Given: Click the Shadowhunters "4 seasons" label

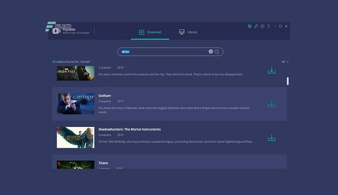Looking at the screenshot, I should click(x=105, y=135).
